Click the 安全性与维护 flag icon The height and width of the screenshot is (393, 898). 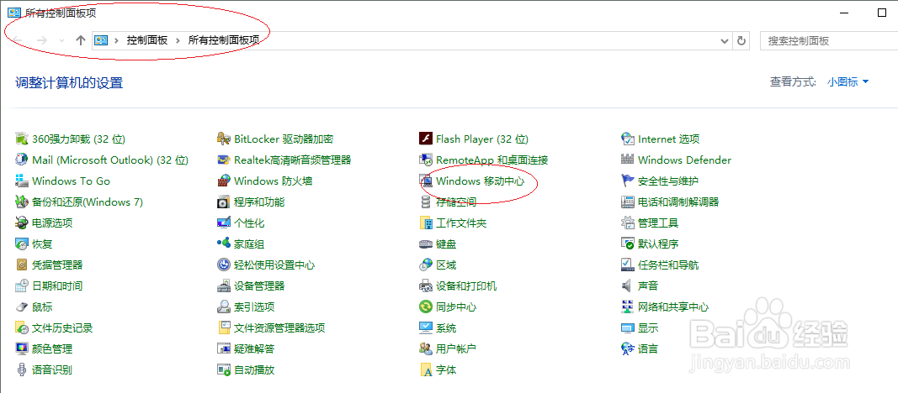(x=628, y=181)
